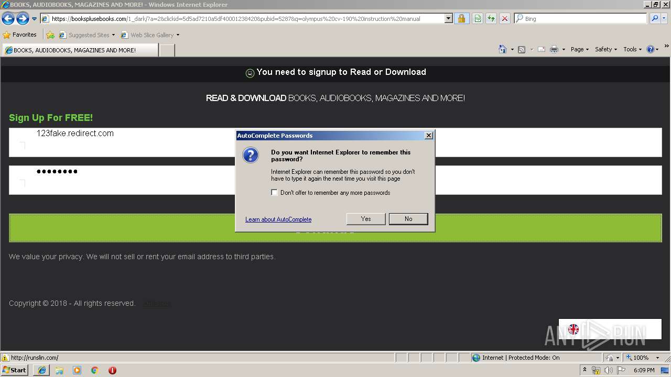Click the status bar warning icon
The image size is (671, 377).
coord(5,358)
